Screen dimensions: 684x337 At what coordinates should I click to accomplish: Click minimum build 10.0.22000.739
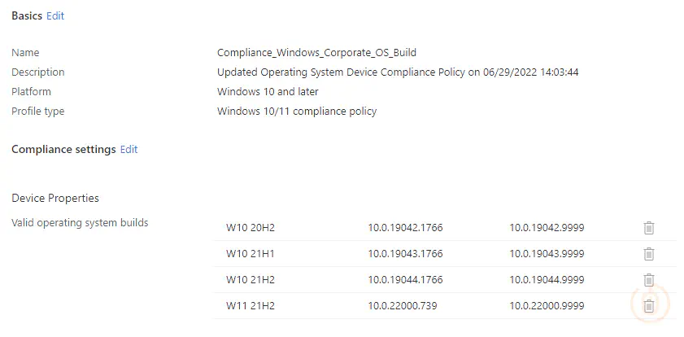click(403, 305)
